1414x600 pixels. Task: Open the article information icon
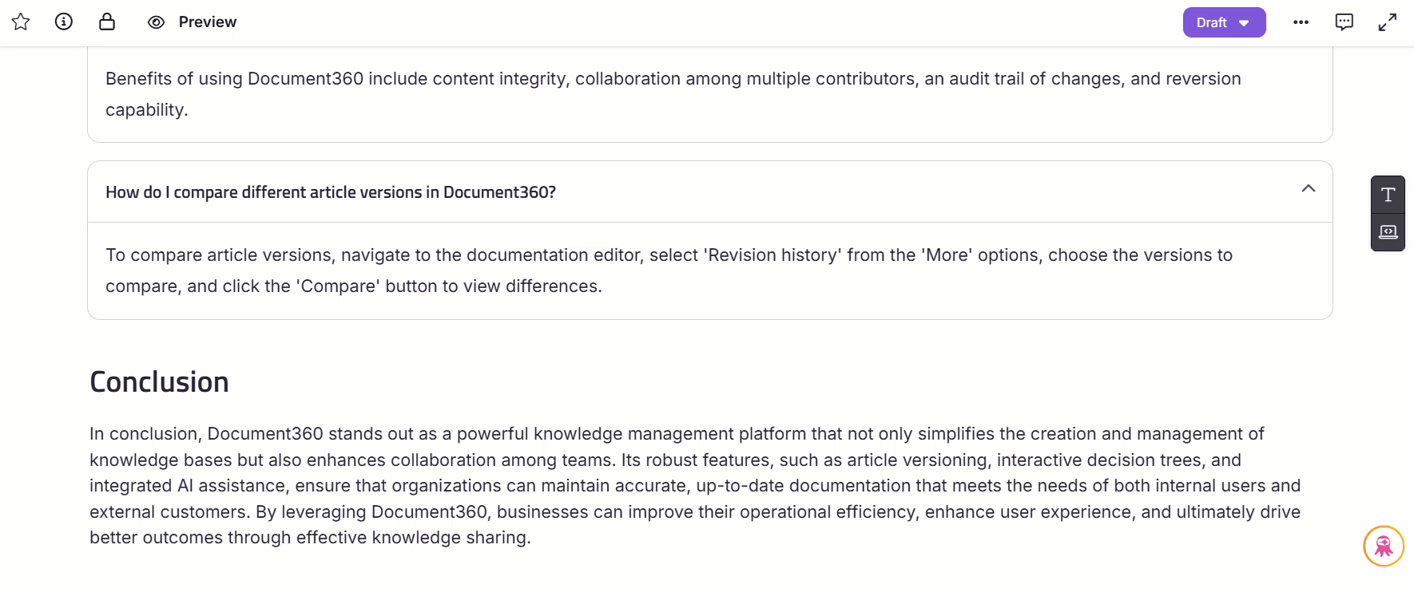pos(64,22)
